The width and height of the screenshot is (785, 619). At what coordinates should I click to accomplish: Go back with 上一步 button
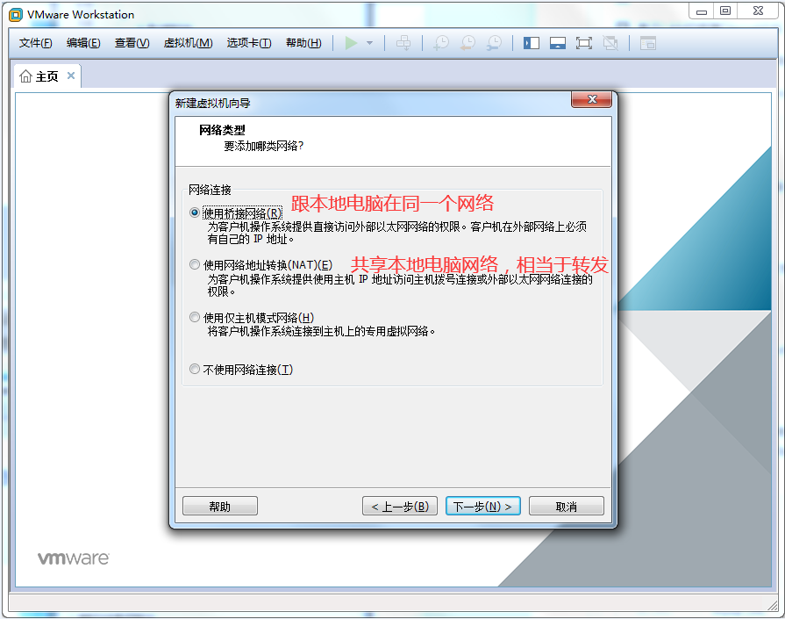point(399,507)
